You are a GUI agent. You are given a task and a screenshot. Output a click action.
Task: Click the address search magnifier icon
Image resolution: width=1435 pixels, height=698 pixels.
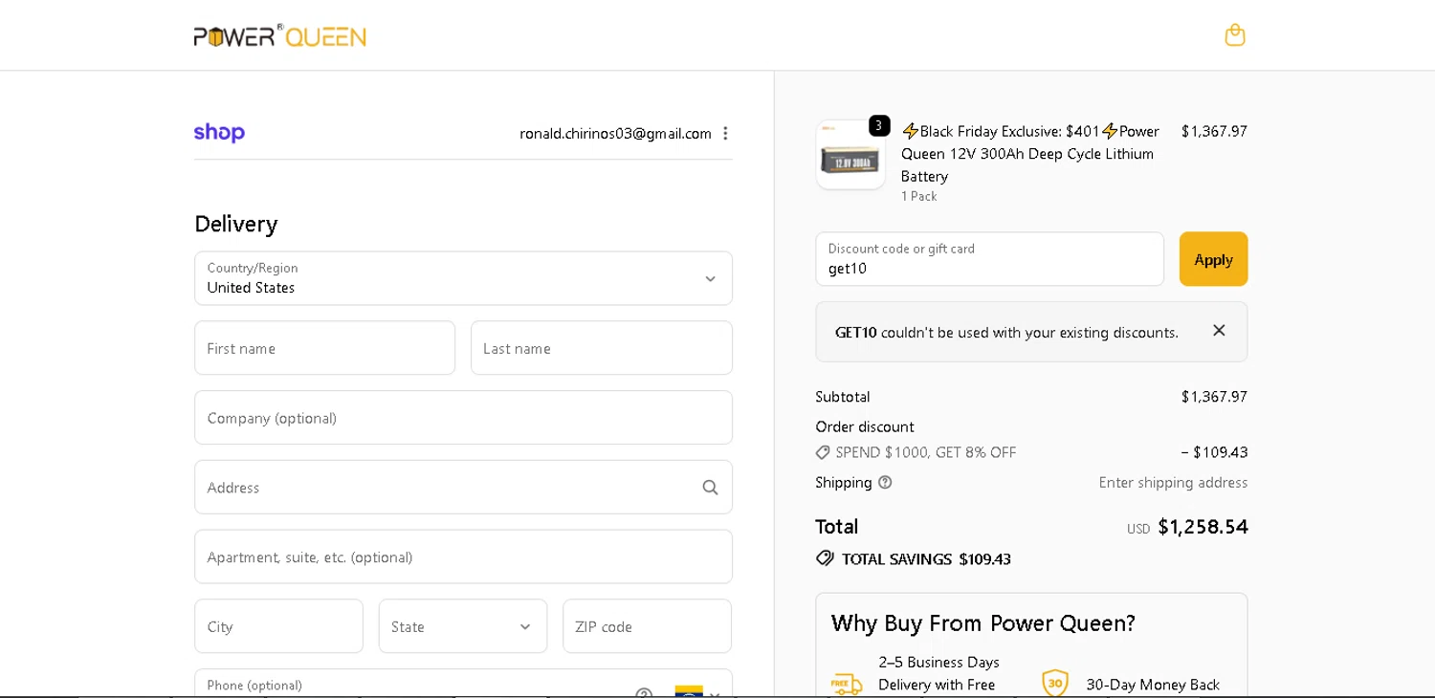710,488
